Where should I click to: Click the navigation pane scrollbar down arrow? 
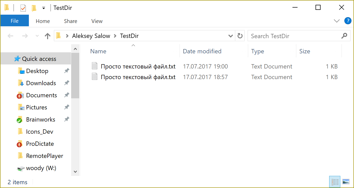pyautogui.click(x=75, y=172)
